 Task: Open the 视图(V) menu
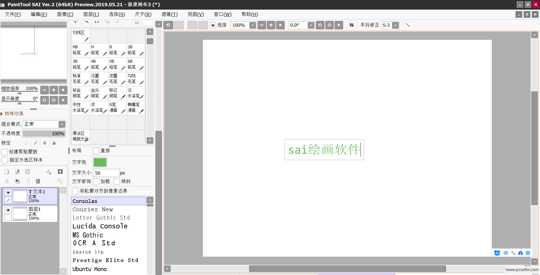(x=196, y=14)
